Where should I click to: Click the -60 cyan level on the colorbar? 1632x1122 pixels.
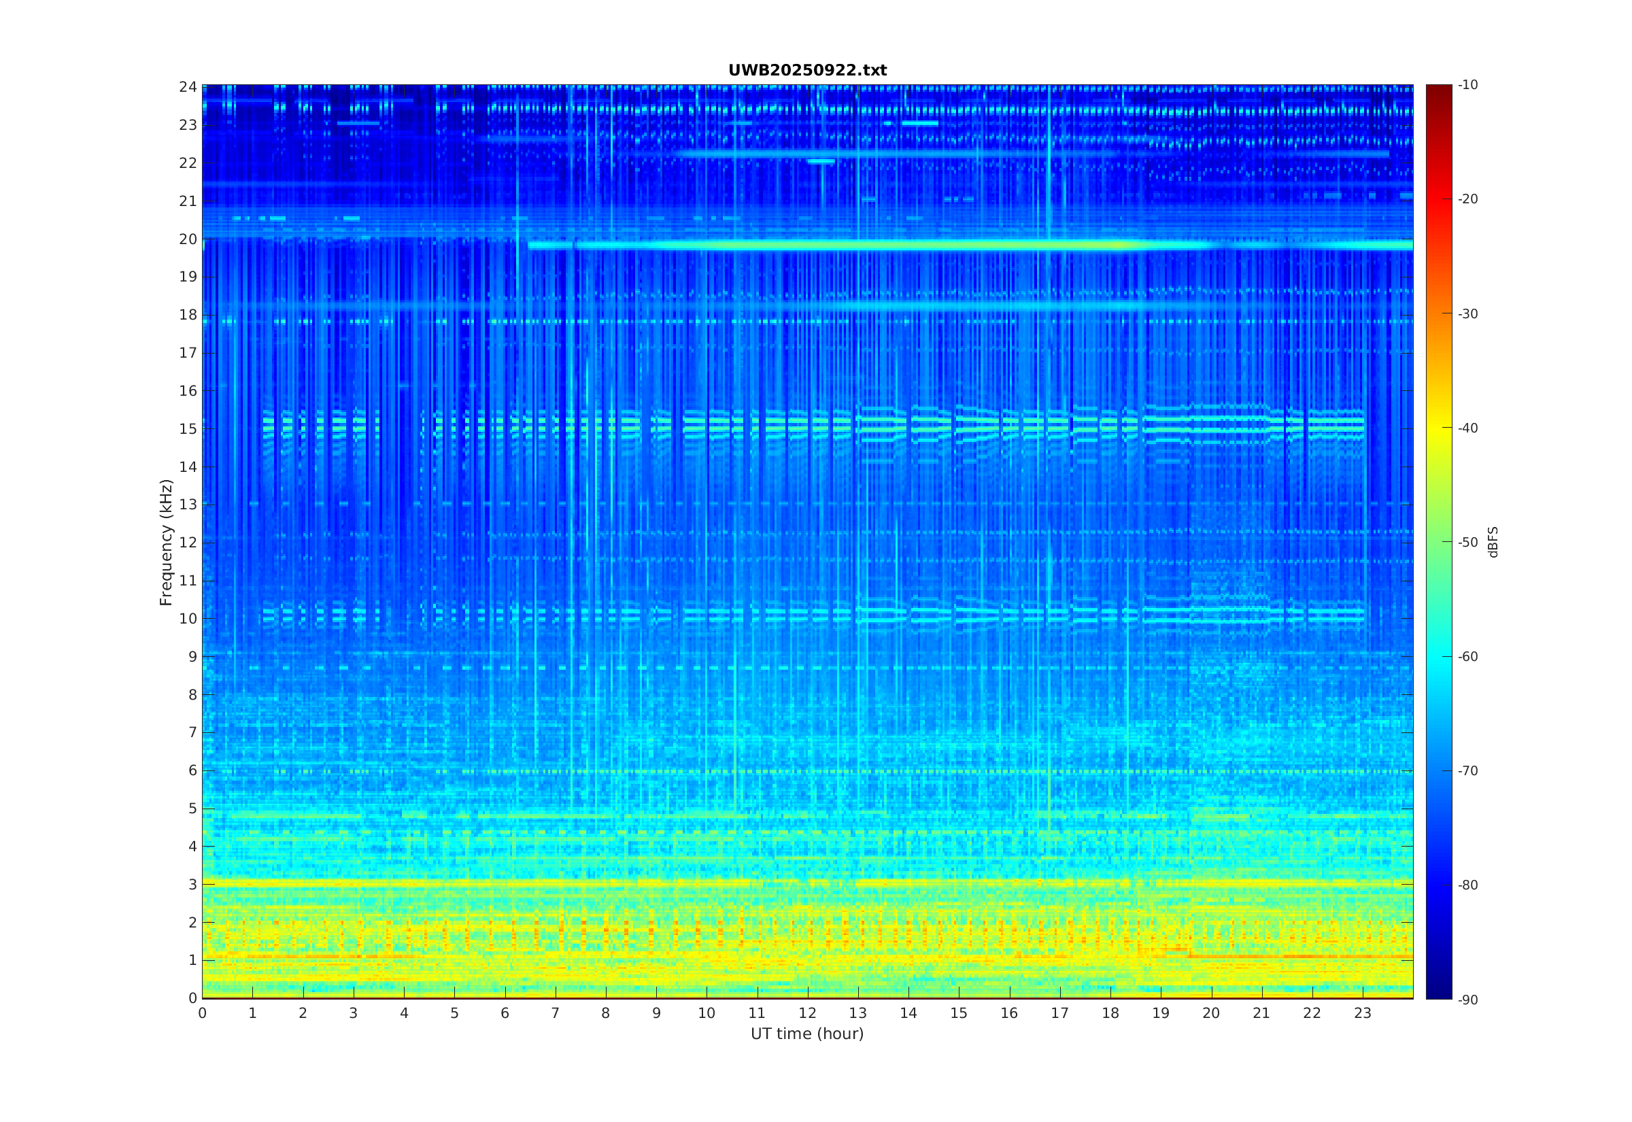pos(1439,657)
